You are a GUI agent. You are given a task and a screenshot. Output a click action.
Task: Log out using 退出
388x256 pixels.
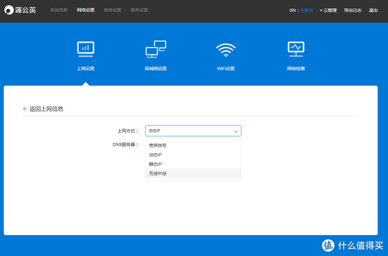point(373,10)
